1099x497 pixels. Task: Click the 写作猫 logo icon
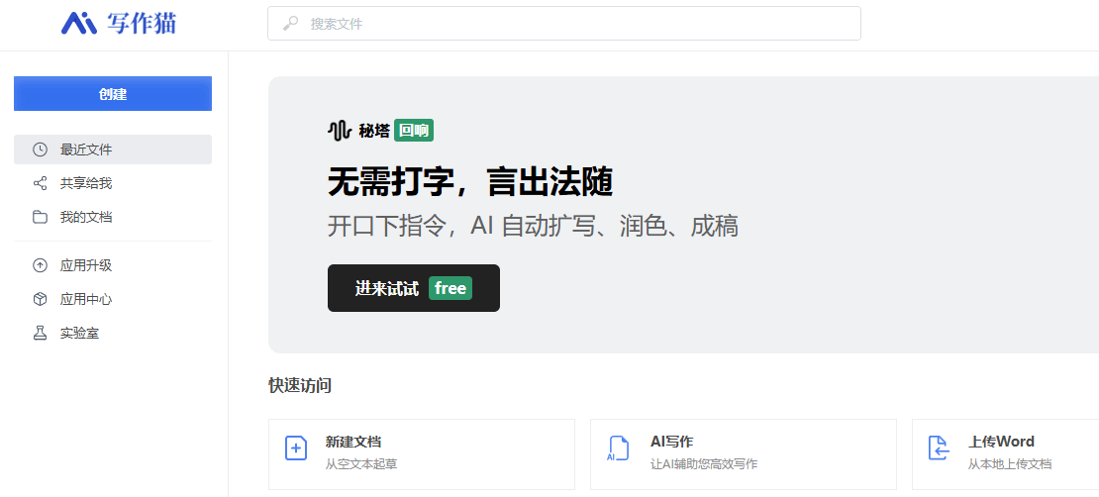point(78,23)
